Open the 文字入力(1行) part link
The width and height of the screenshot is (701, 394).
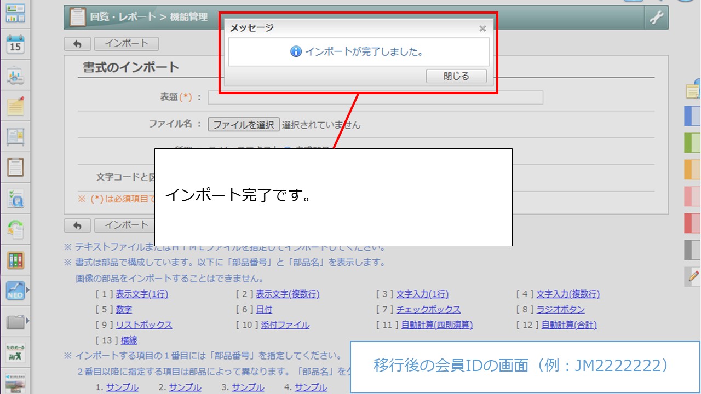coord(422,294)
